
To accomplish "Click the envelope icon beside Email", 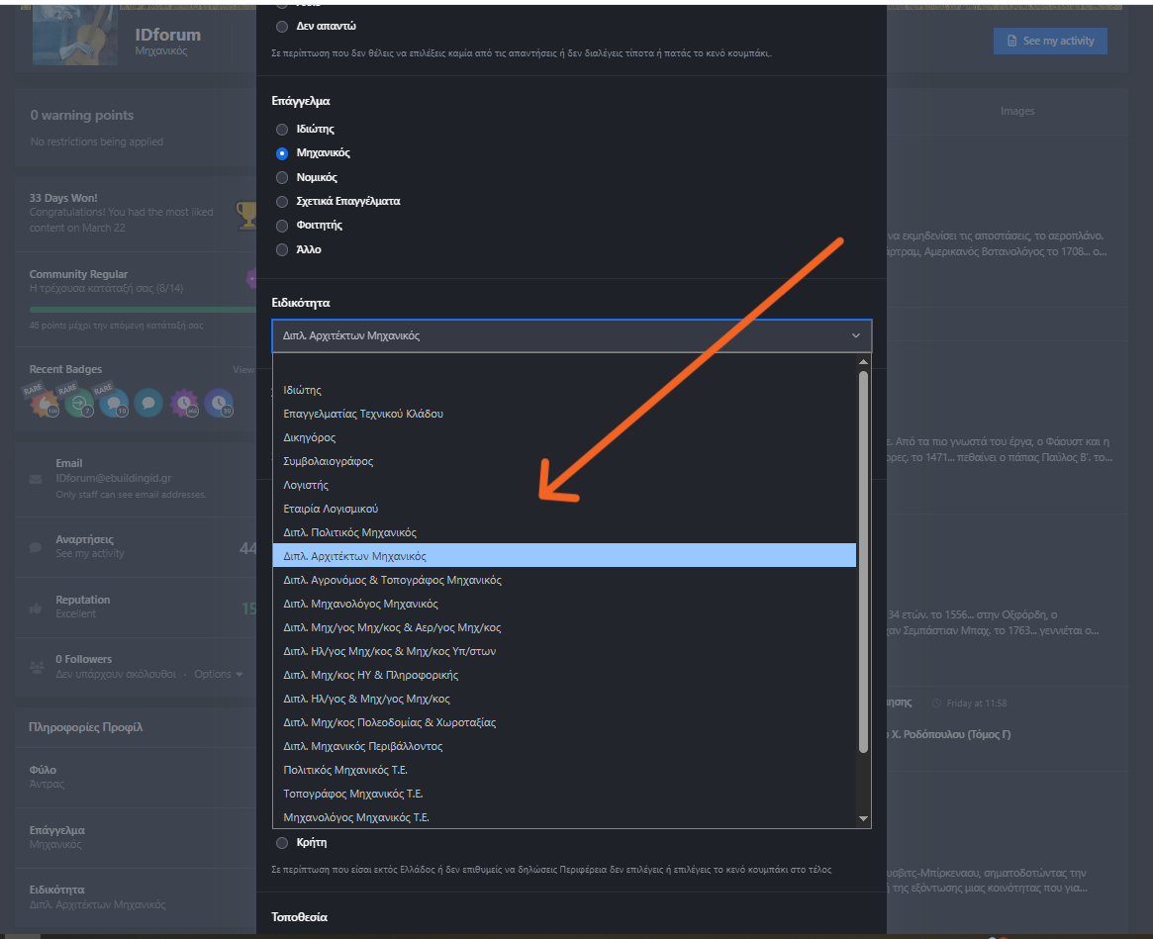I will click(x=37, y=479).
